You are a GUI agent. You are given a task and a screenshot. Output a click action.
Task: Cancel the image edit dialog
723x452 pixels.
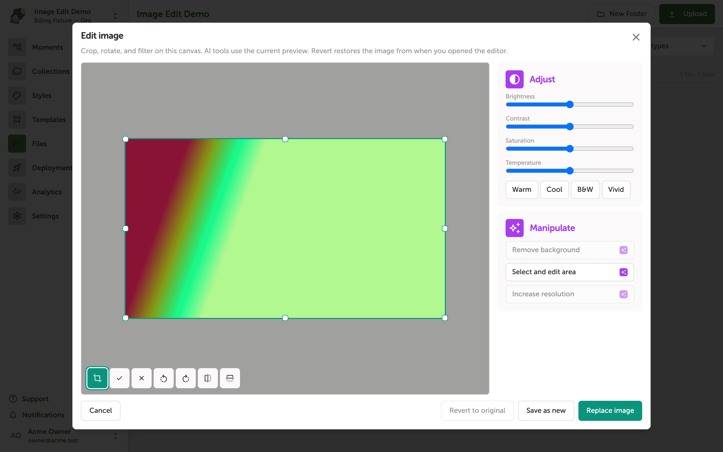click(101, 411)
